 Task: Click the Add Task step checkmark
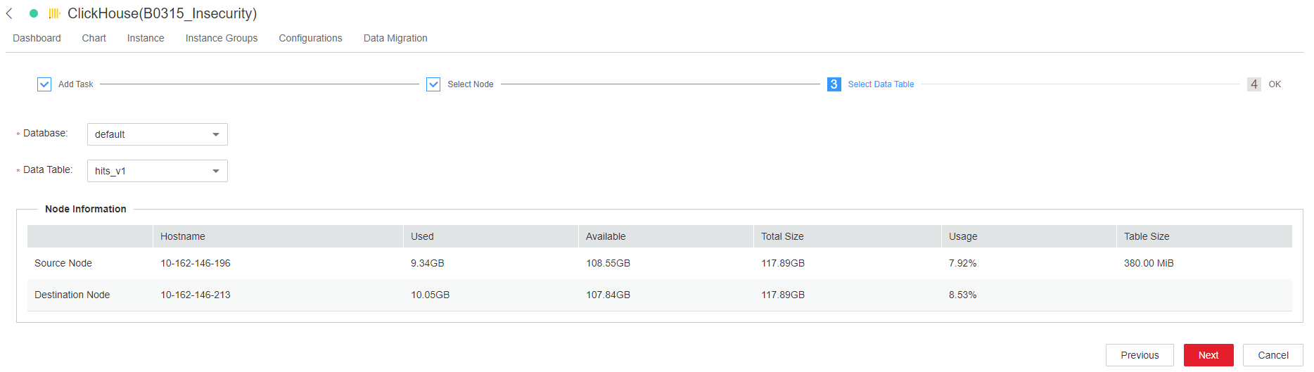point(44,84)
